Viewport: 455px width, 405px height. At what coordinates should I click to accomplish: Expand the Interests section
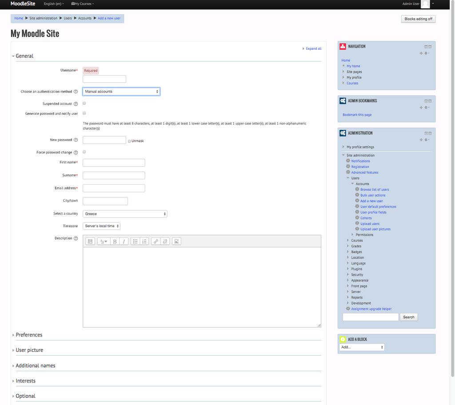pos(25,381)
